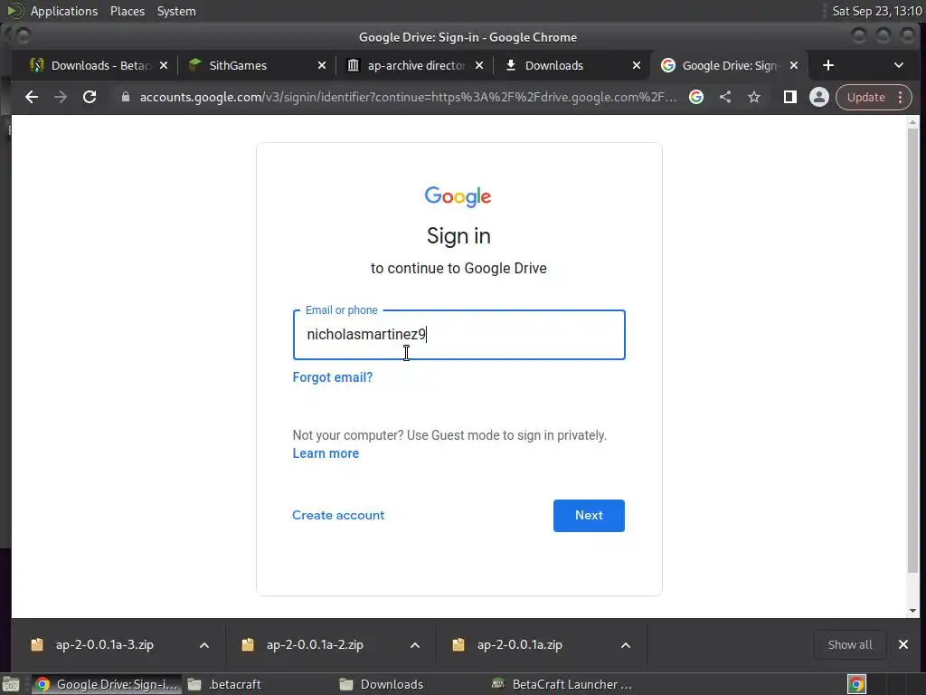Viewport: 926px width, 695px height.
Task: Click Forgot email? link
Action: point(333,377)
